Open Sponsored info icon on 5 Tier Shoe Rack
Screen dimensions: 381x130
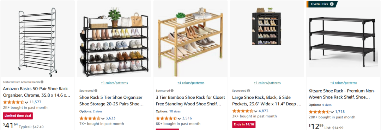pyautogui.click(x=96, y=91)
